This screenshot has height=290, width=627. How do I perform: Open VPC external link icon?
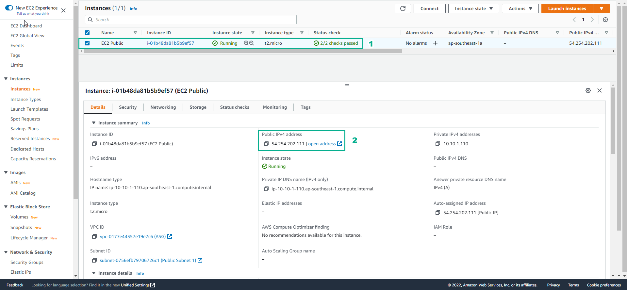click(x=170, y=236)
